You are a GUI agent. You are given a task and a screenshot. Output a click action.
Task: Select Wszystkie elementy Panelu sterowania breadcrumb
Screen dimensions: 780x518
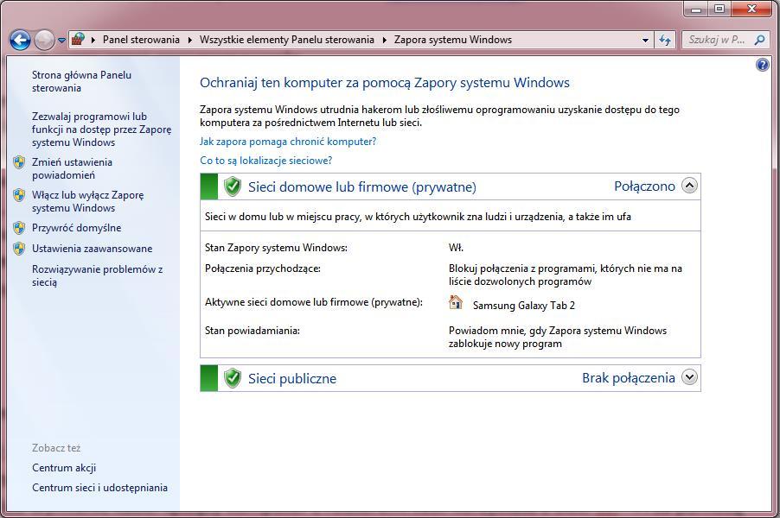[287, 40]
